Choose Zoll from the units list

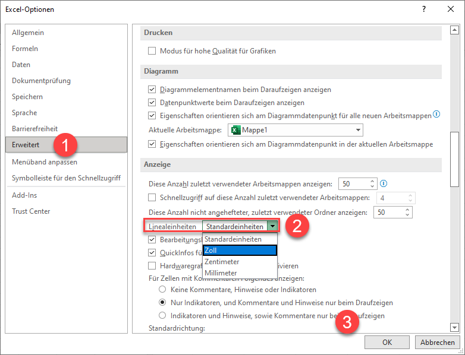pos(240,251)
